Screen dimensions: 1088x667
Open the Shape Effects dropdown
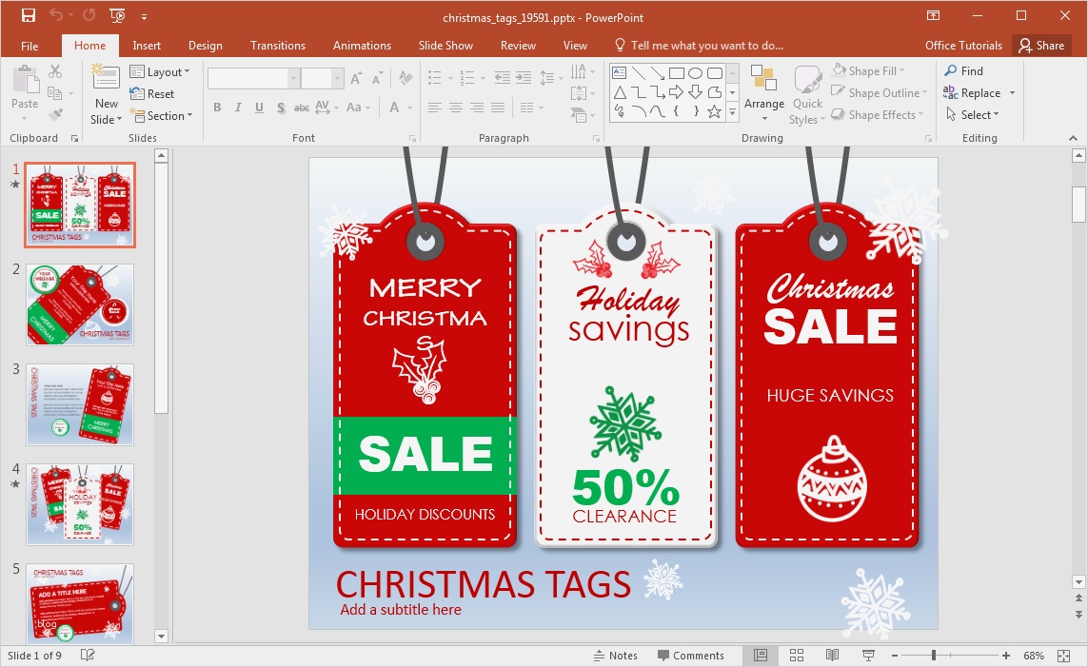click(878, 115)
